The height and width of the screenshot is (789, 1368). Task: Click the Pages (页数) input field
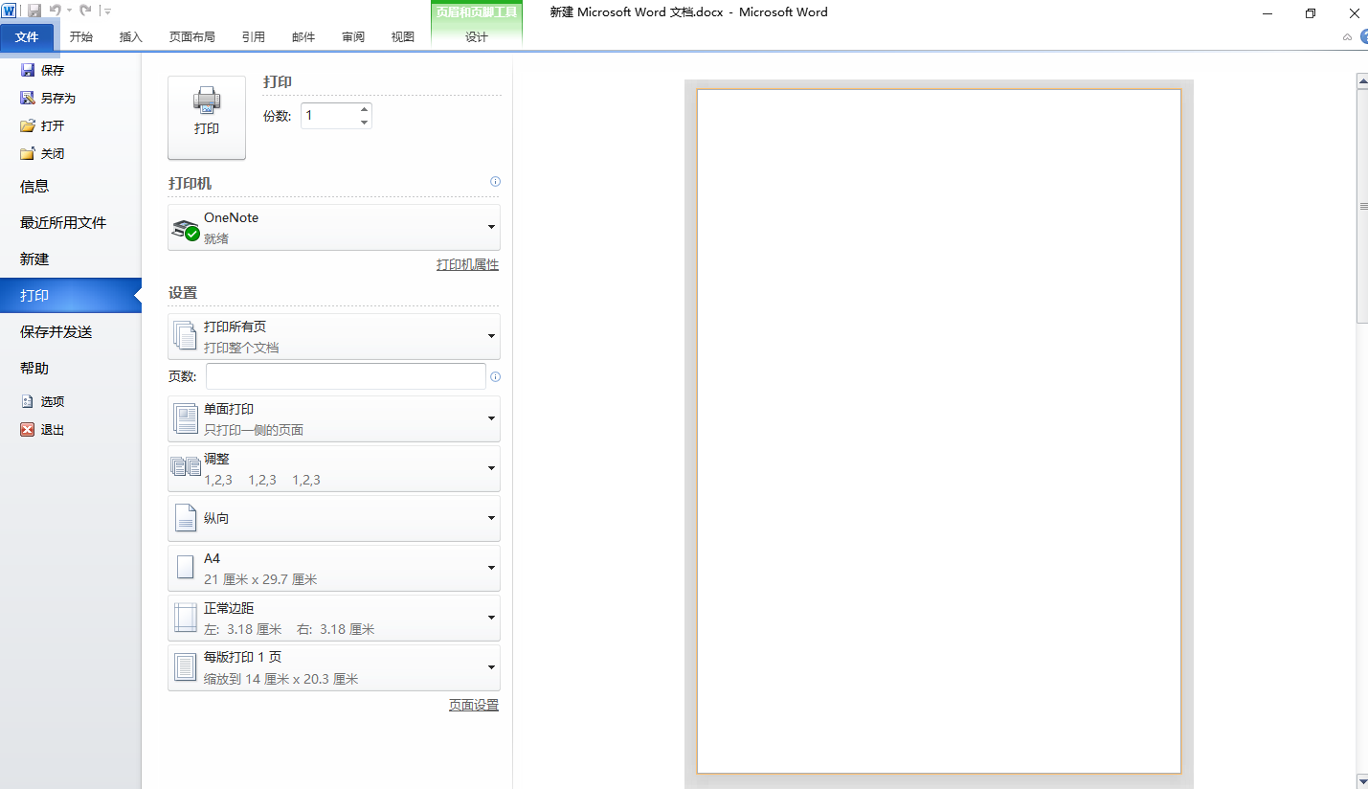(346, 376)
